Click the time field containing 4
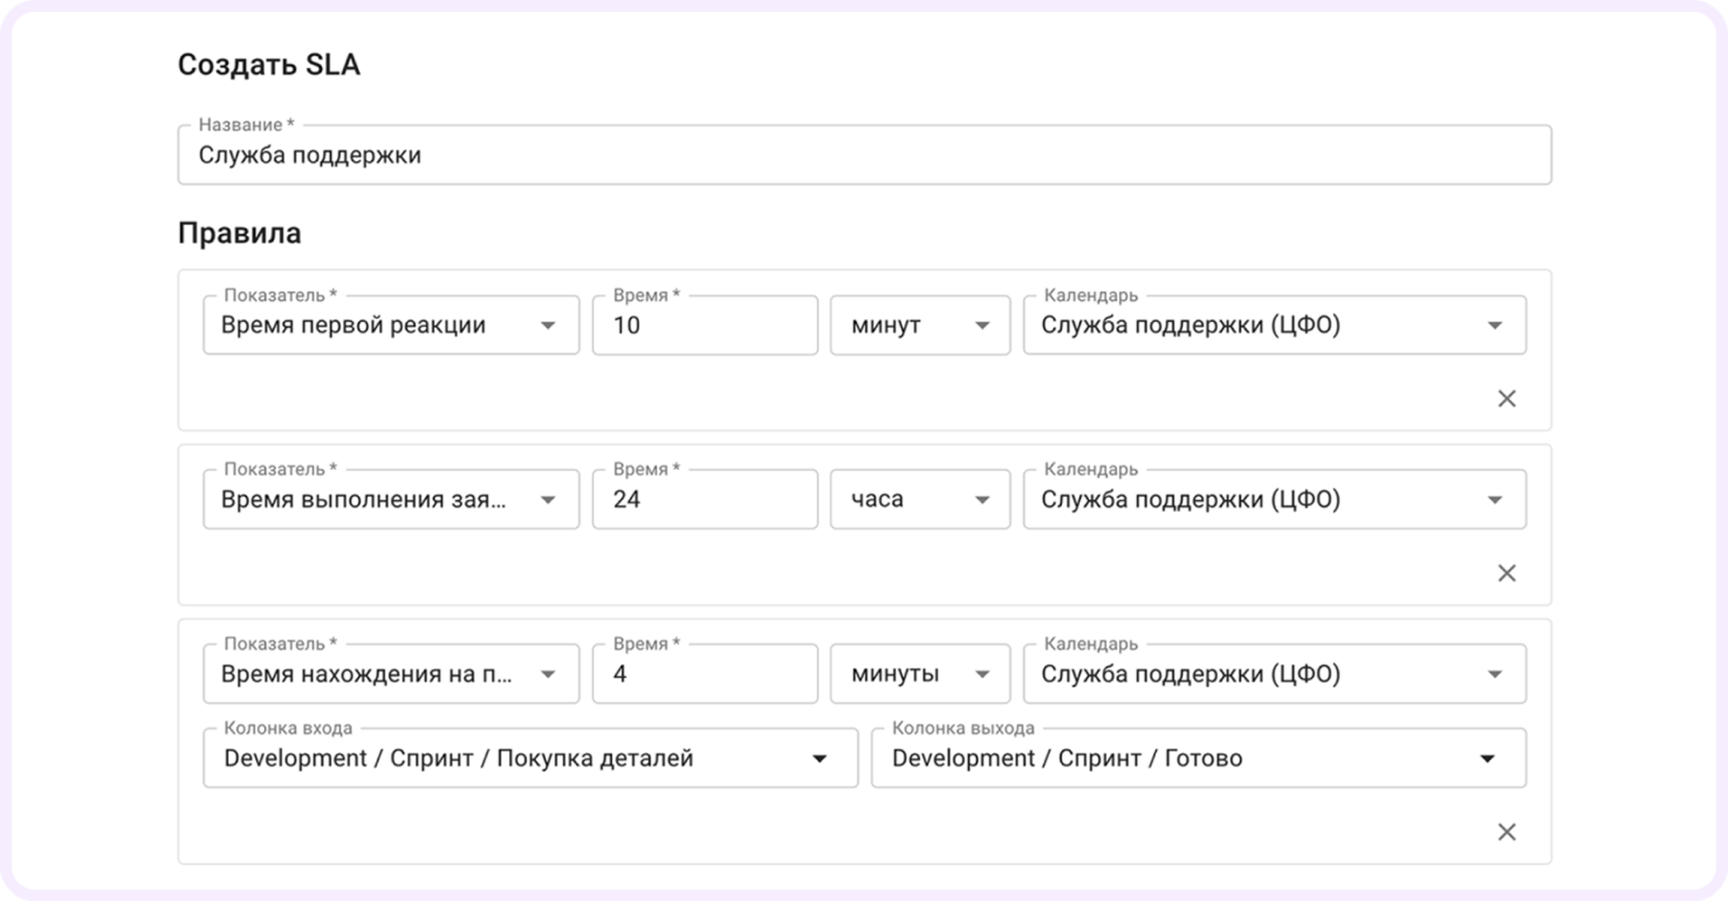Viewport: 1728px width, 901px height. [x=704, y=675]
